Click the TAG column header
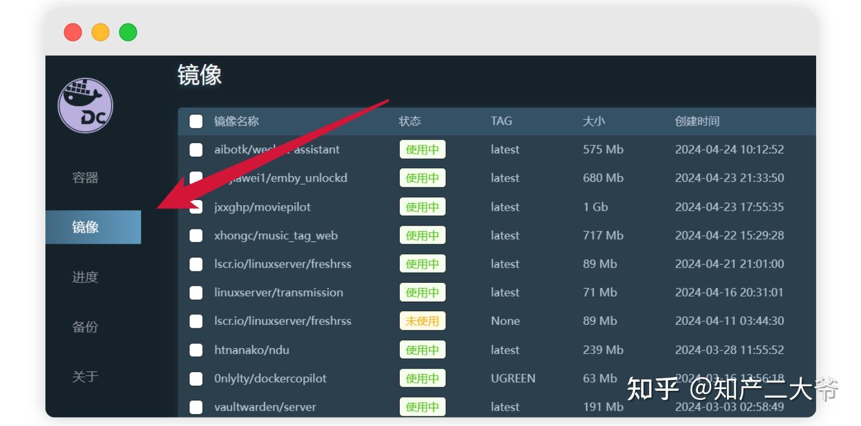 (500, 121)
